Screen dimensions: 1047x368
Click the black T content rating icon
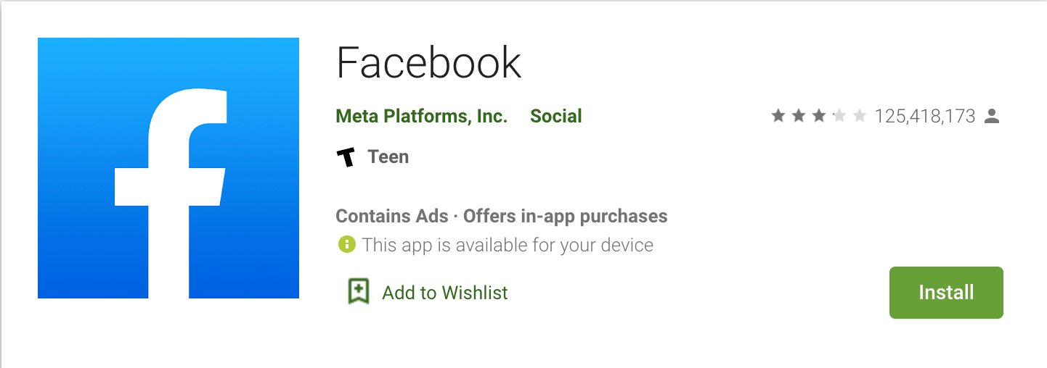point(346,157)
